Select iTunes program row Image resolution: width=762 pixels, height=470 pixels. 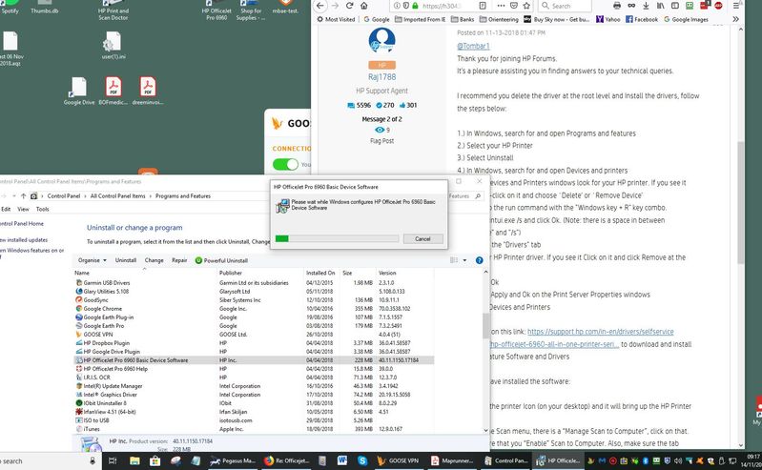[x=253, y=429]
